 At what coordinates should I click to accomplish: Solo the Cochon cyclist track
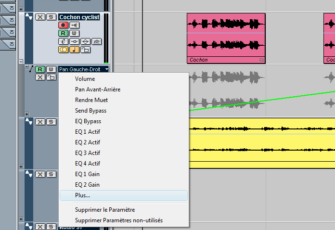(51, 17)
